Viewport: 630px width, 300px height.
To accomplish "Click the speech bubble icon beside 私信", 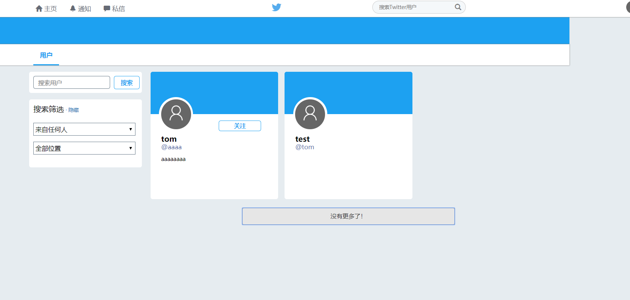I will (x=107, y=8).
